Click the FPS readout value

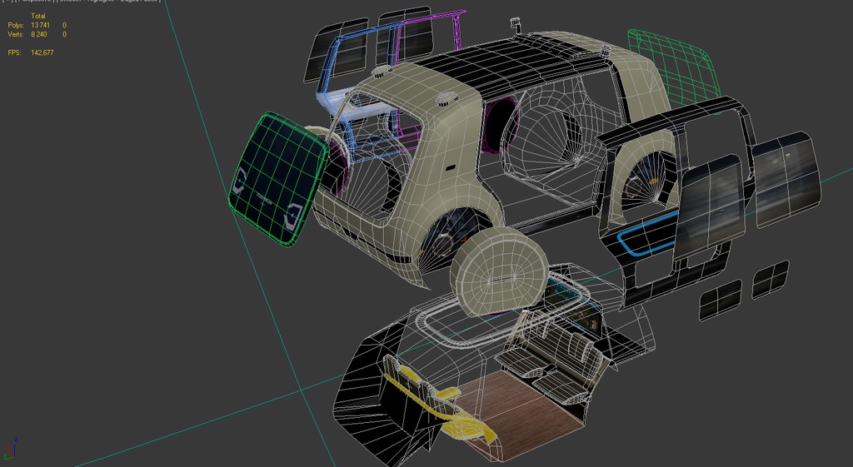pyautogui.click(x=42, y=52)
